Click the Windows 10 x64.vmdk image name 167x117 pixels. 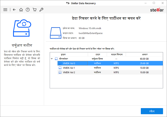(90, 28)
